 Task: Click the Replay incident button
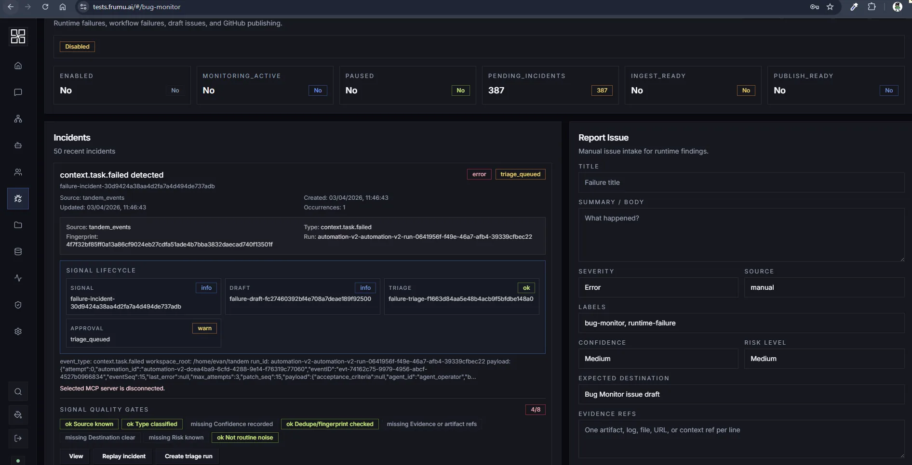pos(124,456)
